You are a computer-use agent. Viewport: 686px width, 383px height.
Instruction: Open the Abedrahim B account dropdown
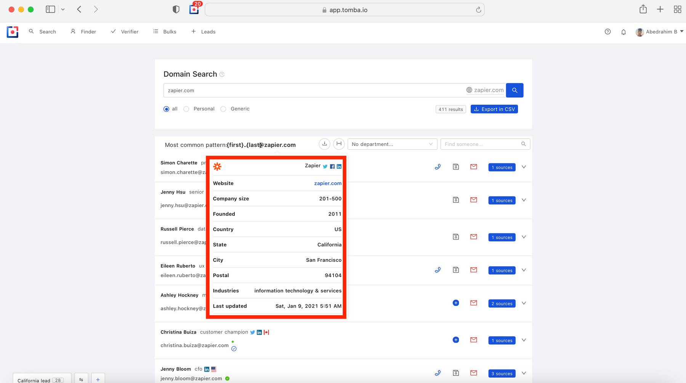pos(659,32)
